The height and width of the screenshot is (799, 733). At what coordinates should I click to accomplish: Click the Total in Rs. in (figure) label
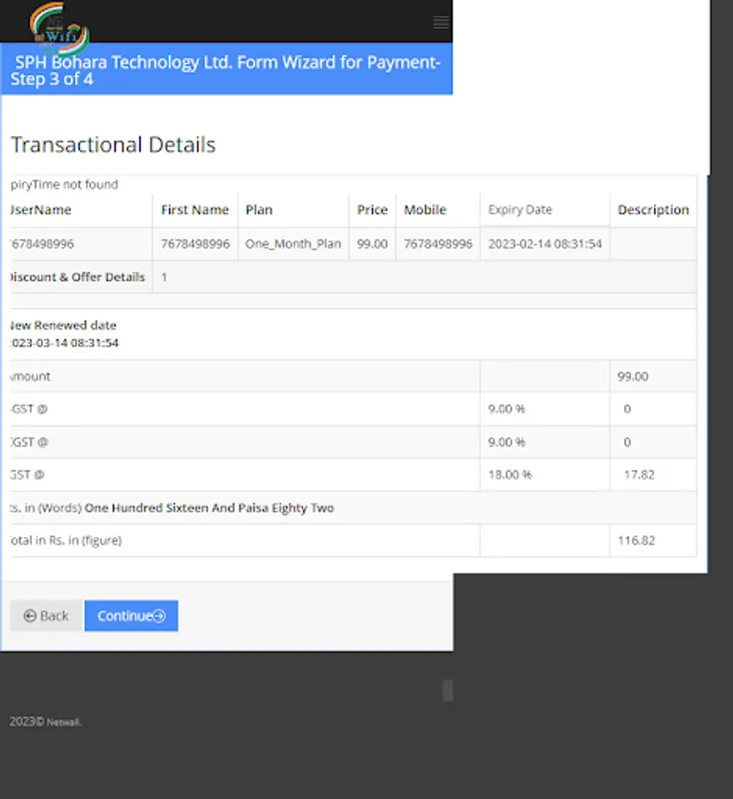pyautogui.click(x=67, y=541)
